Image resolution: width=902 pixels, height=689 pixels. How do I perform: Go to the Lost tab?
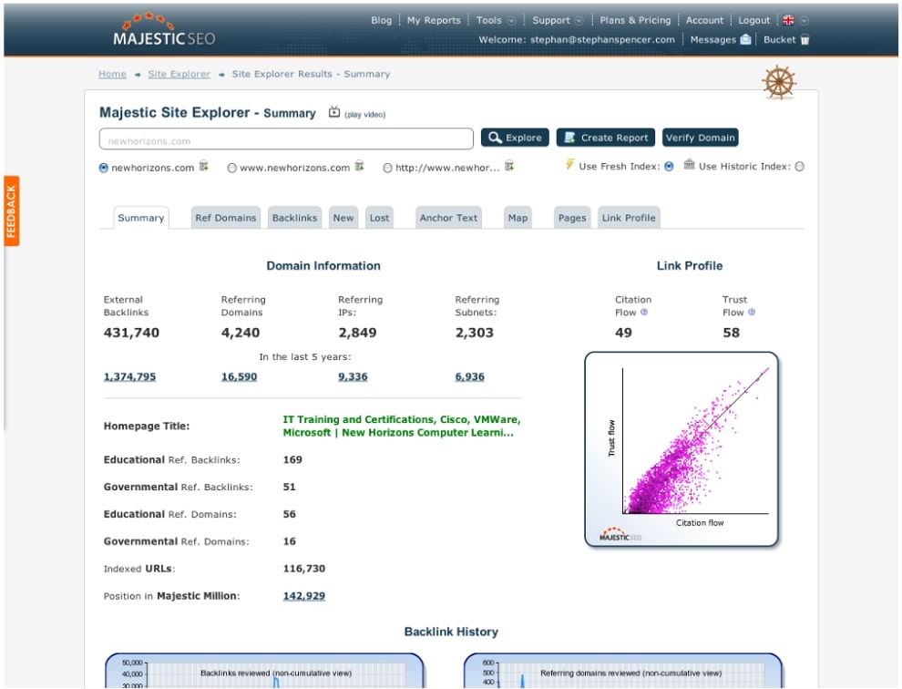pyautogui.click(x=380, y=218)
